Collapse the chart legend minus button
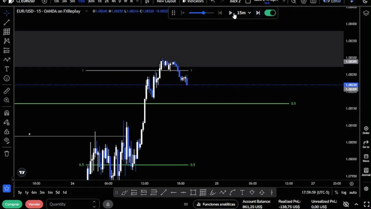Image resolution: width=371 pixels, height=209 pixels. (87, 11)
